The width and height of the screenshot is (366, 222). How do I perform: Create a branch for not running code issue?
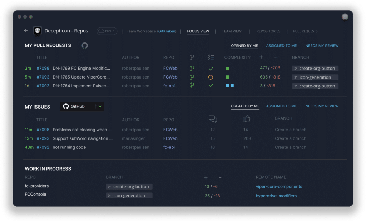click(x=290, y=147)
